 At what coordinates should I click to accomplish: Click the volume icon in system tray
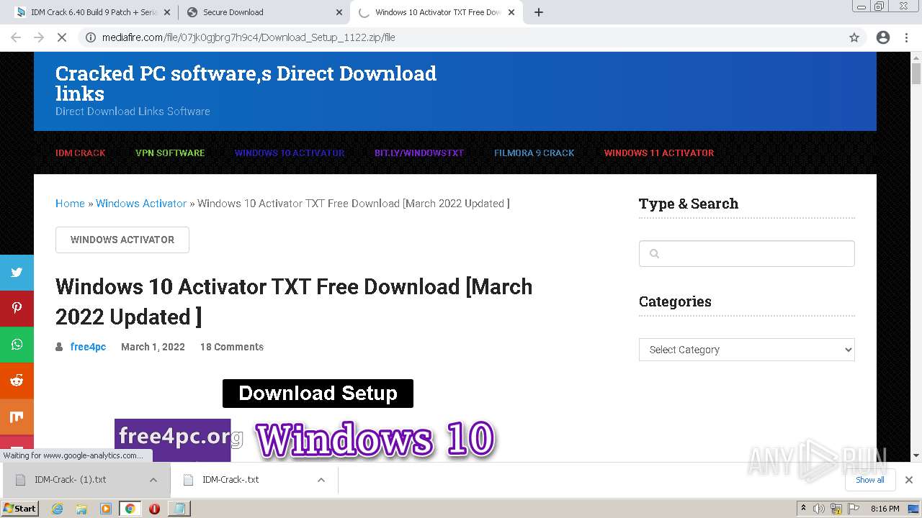819,509
